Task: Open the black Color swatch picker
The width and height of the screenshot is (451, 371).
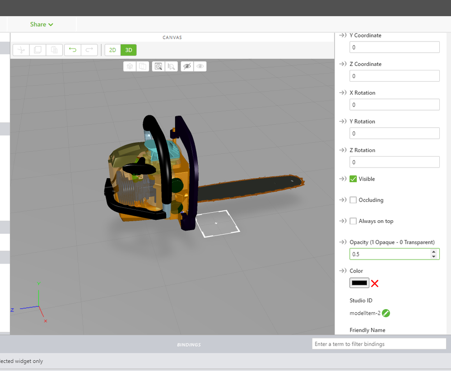Action: click(359, 283)
